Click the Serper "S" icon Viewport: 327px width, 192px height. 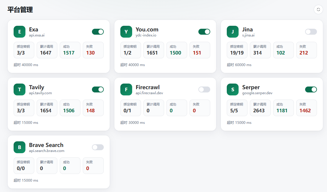(x=233, y=89)
